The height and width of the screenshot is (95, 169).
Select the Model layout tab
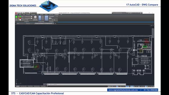point(18,86)
